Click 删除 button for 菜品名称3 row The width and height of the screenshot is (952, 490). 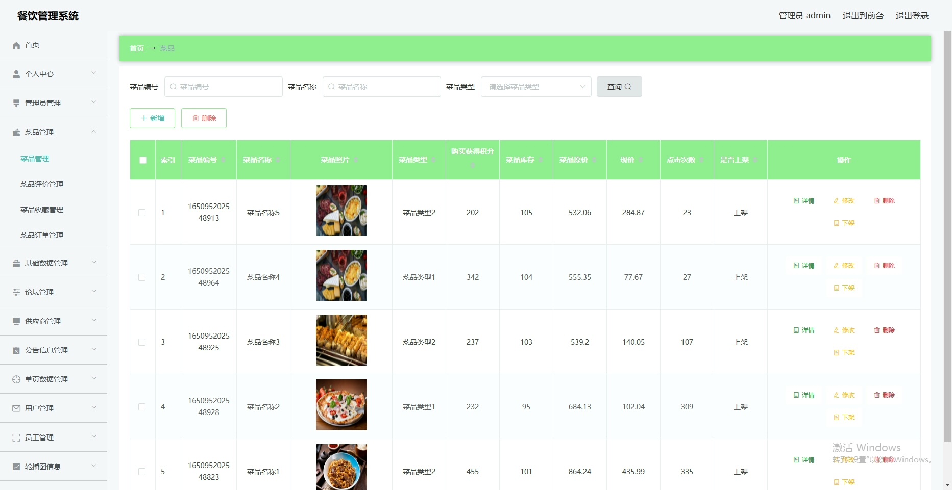click(x=884, y=330)
